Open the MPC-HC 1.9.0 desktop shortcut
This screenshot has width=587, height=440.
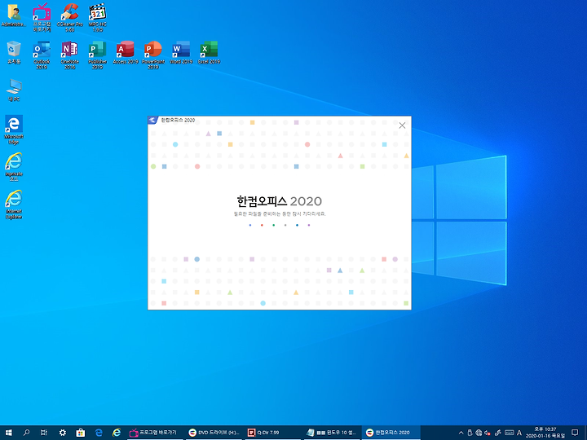click(97, 17)
